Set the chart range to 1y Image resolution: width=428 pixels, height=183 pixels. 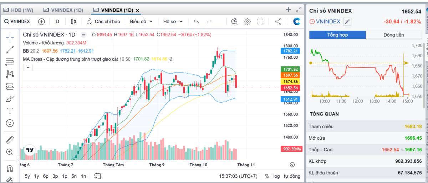(x=37, y=176)
